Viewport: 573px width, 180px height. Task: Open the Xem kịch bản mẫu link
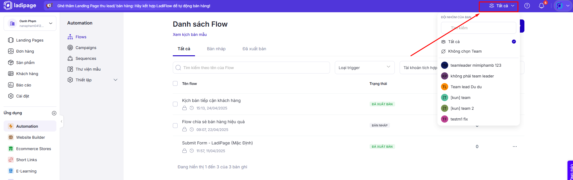click(x=190, y=34)
